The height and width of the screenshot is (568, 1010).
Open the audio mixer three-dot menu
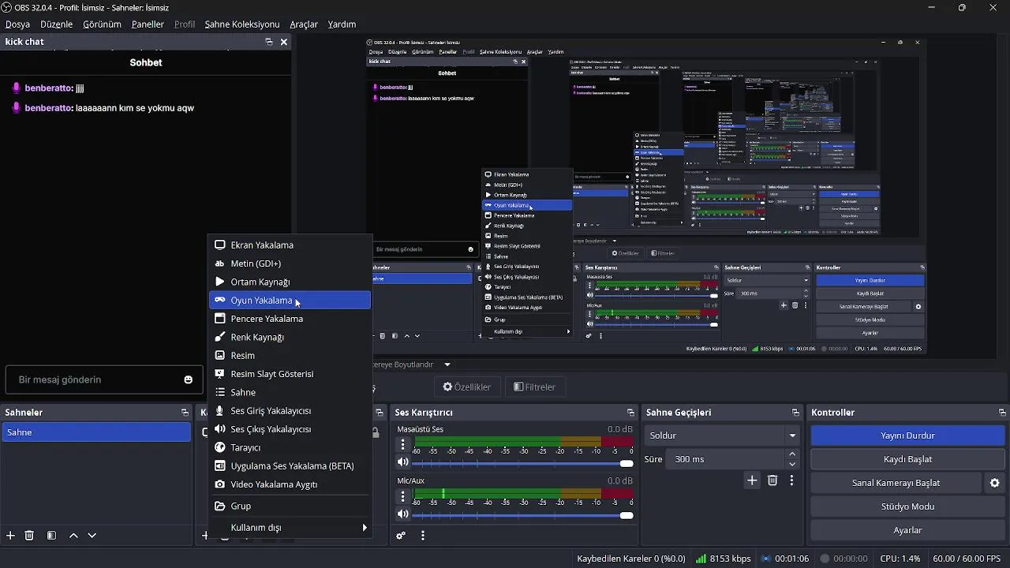[423, 536]
